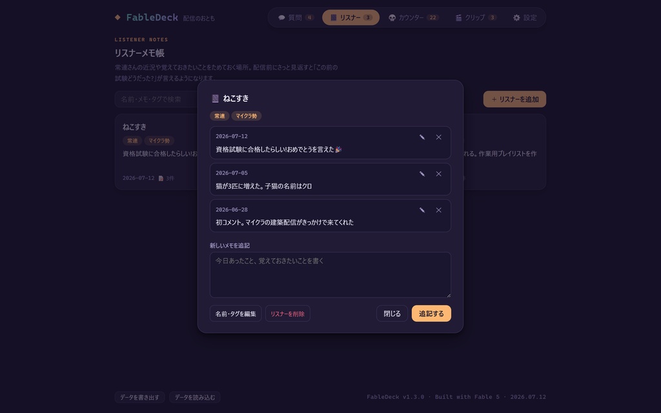Click the speech bubble icon on 質問 tab
This screenshot has width=661, height=413.
point(281,17)
